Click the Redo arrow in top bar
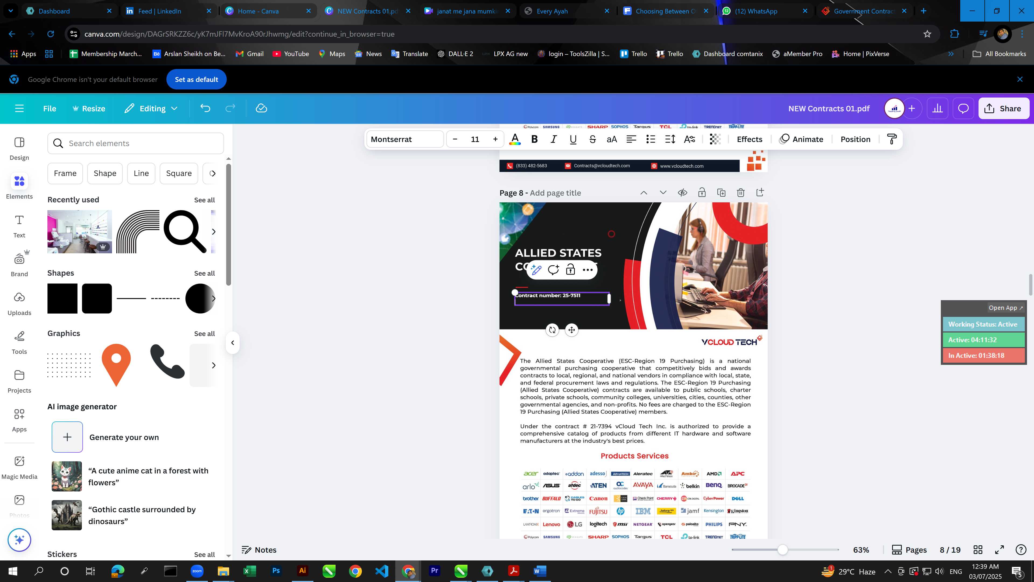Screen dimensions: 1034x582 (x=230, y=108)
